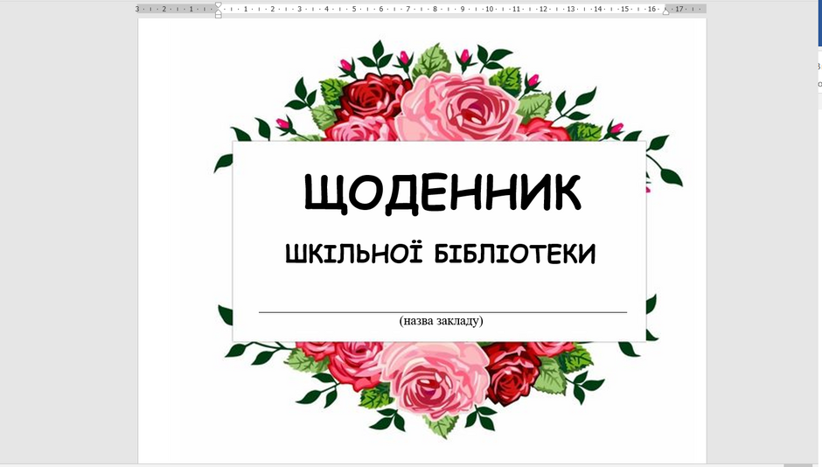
Task: Select the first-line indent marker on ruler
Action: point(218,5)
